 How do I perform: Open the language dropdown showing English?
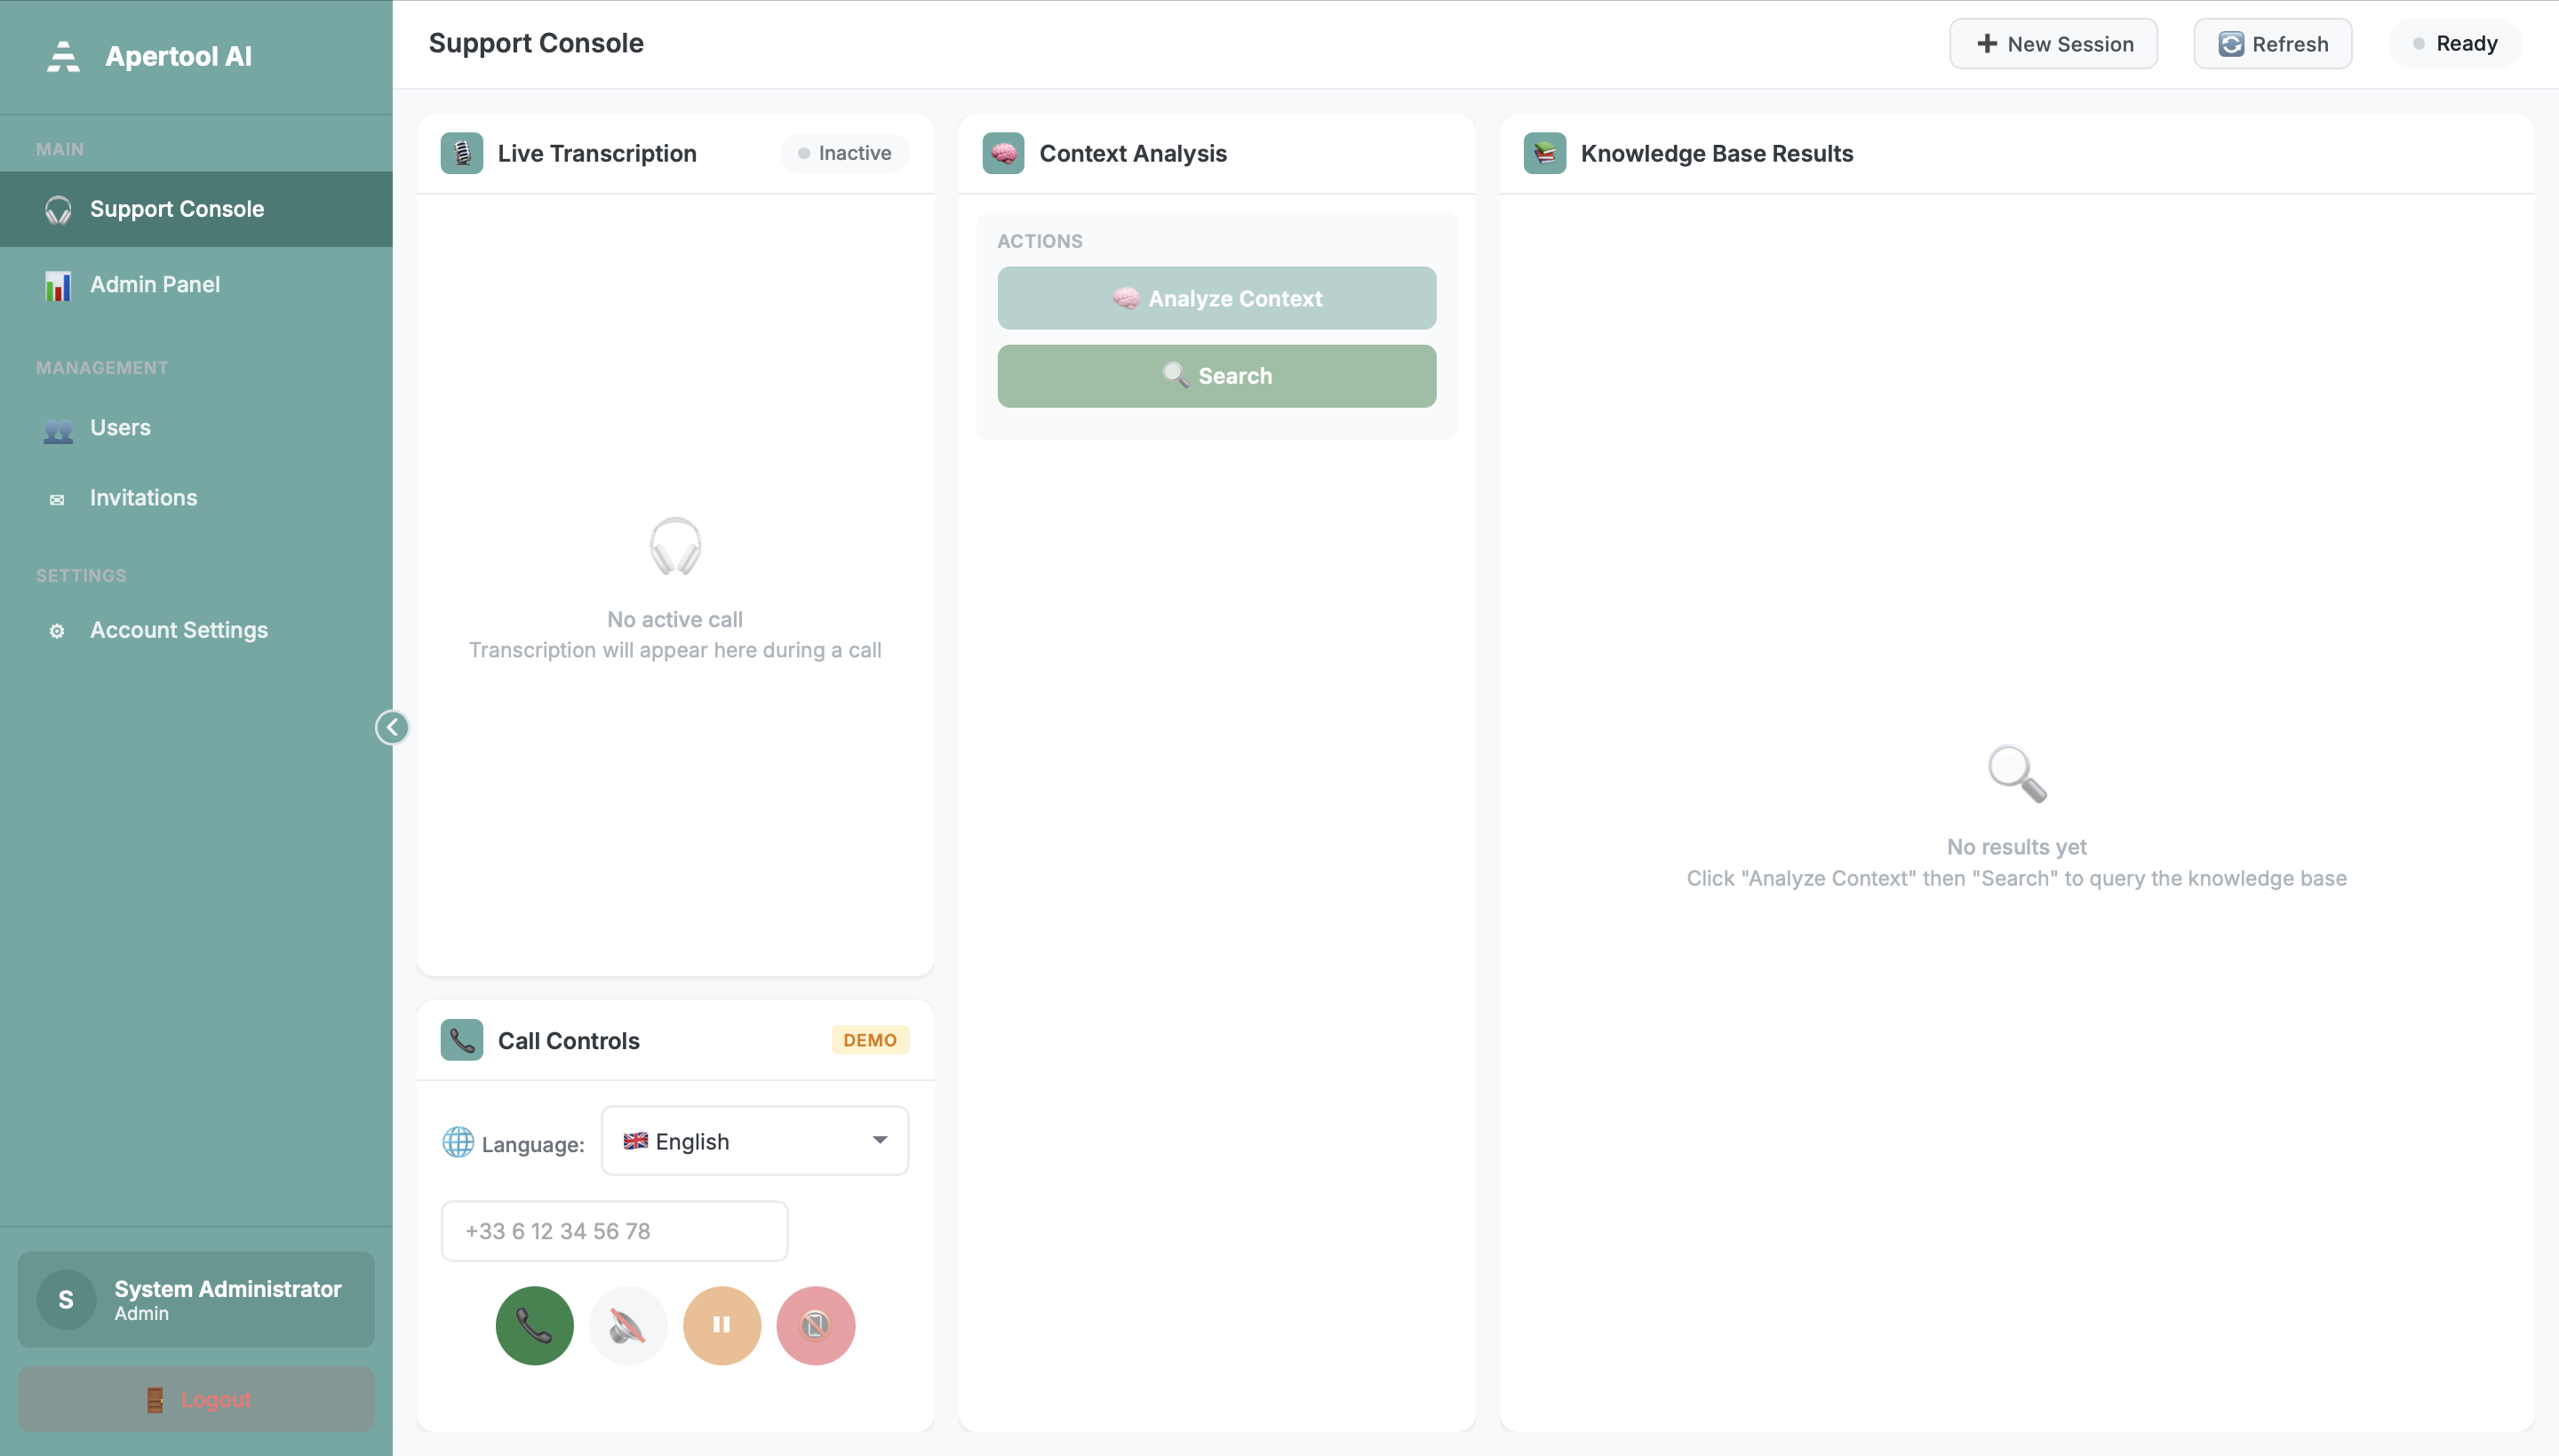pos(754,1140)
